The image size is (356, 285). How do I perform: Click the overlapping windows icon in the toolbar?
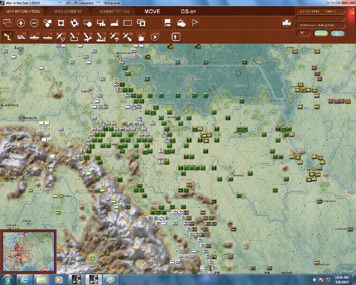8,23
